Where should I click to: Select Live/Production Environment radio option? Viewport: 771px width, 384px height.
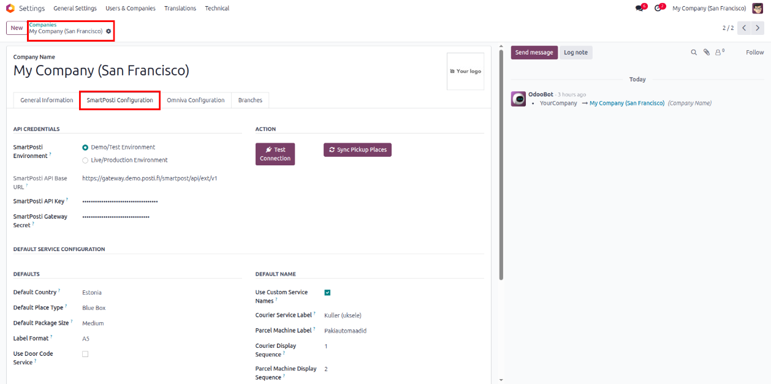tap(85, 160)
